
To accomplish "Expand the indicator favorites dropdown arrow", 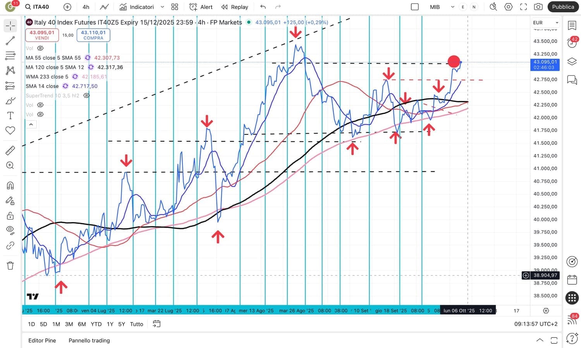I will pyautogui.click(x=162, y=7).
